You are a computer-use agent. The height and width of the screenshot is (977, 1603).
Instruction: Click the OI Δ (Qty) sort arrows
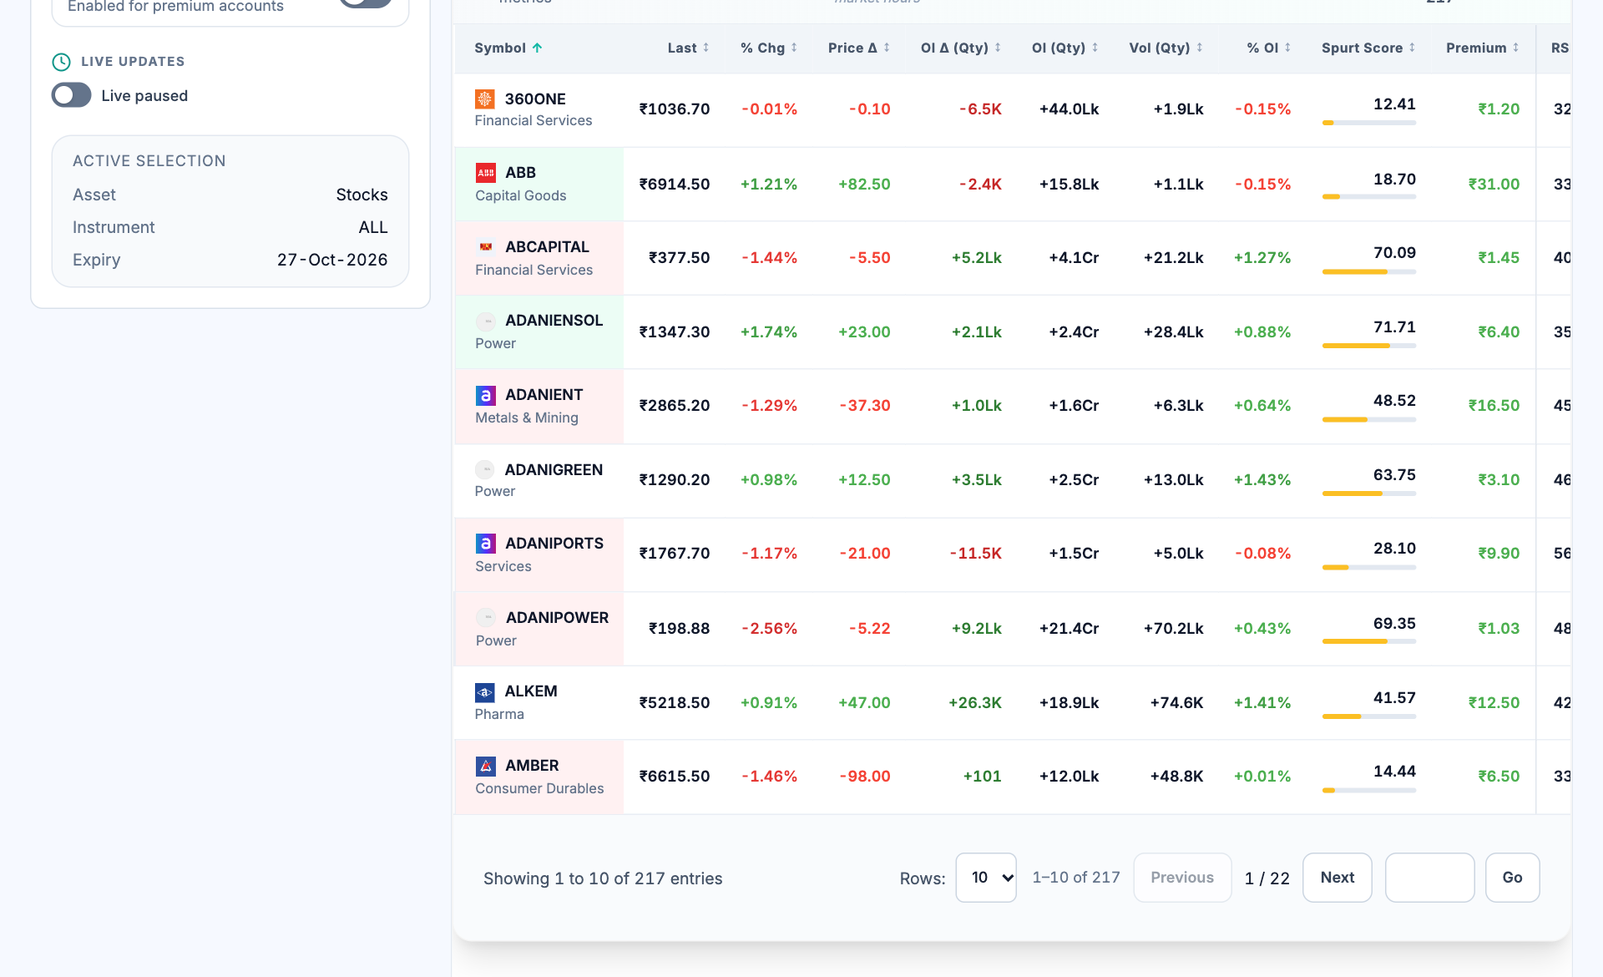click(998, 48)
